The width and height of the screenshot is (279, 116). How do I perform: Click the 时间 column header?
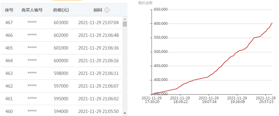pos(98,10)
